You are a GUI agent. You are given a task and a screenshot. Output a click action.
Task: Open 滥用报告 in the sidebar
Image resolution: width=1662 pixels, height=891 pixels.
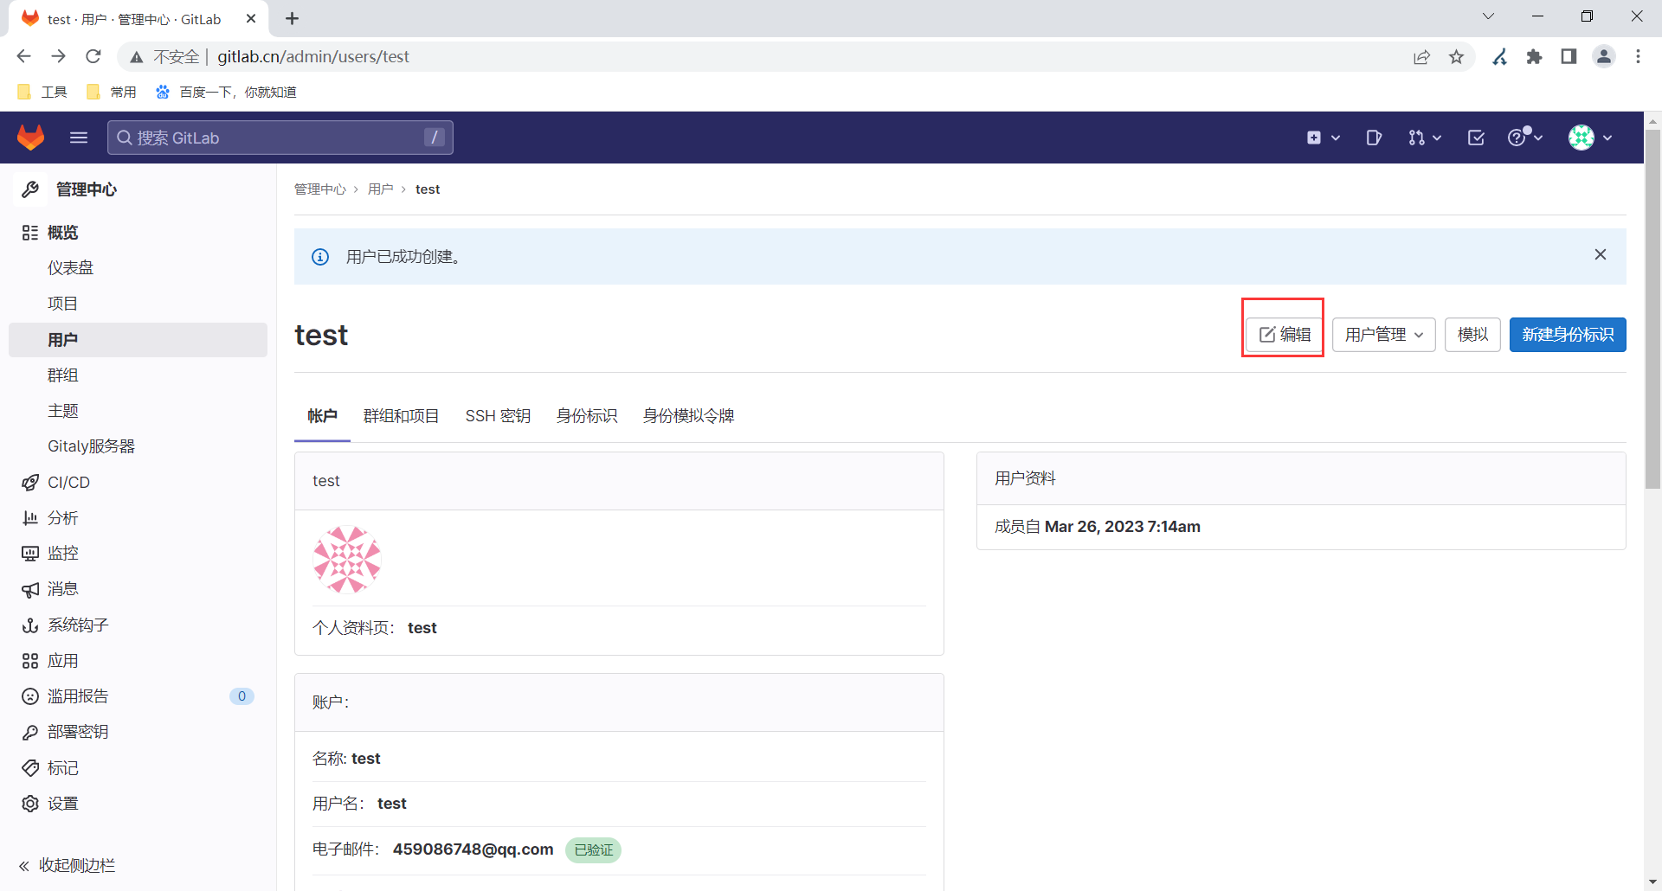138,696
